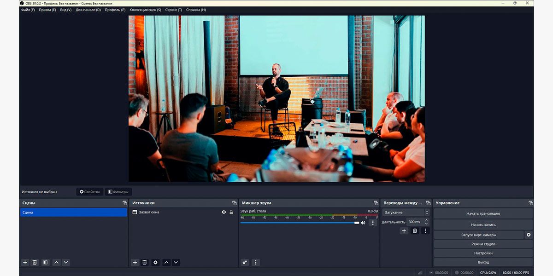The image size is (553, 276).
Task: Open properties of the source via gear icon
Action: [x=155, y=262]
